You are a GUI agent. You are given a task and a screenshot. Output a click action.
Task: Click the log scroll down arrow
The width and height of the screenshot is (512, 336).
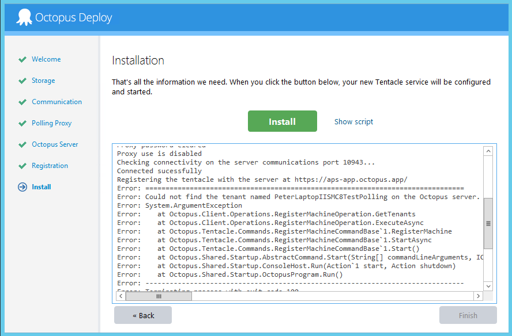488,286
